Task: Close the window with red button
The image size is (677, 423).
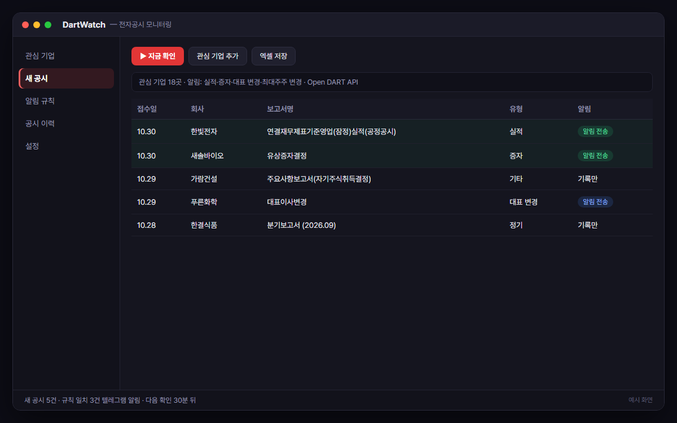Action: [x=25, y=25]
